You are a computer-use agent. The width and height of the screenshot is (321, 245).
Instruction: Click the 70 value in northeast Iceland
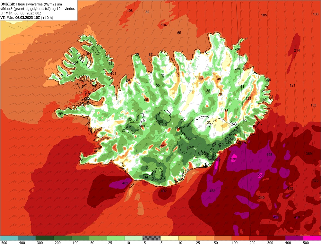click(x=220, y=94)
